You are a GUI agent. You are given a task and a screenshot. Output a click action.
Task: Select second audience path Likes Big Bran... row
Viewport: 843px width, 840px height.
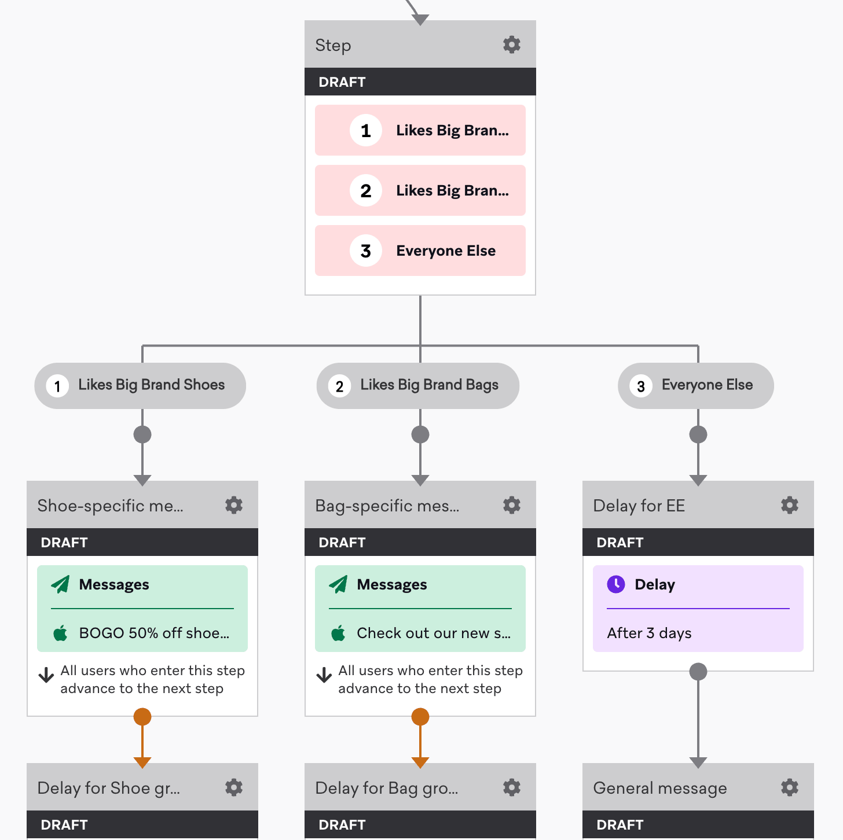click(420, 190)
